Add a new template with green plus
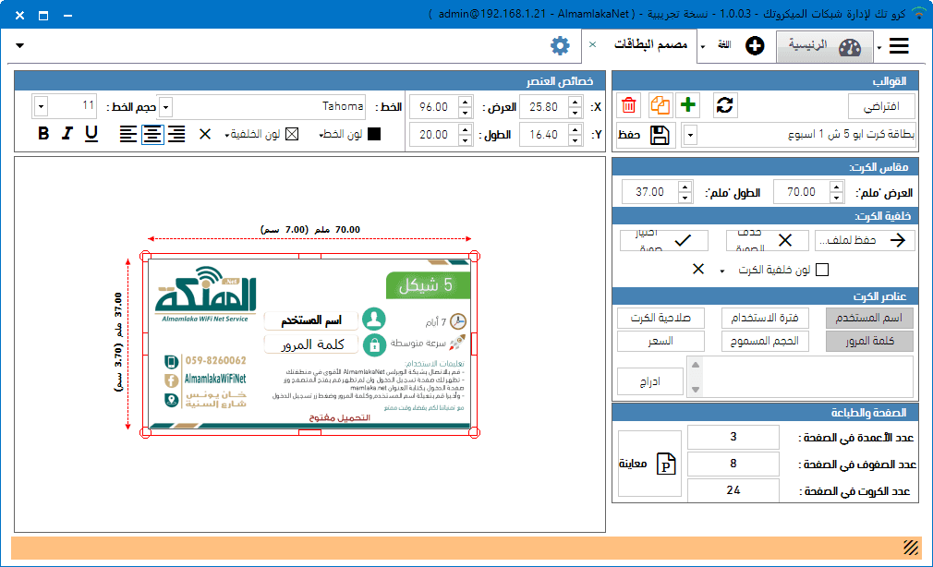This screenshot has height=567, width=933. click(x=688, y=105)
